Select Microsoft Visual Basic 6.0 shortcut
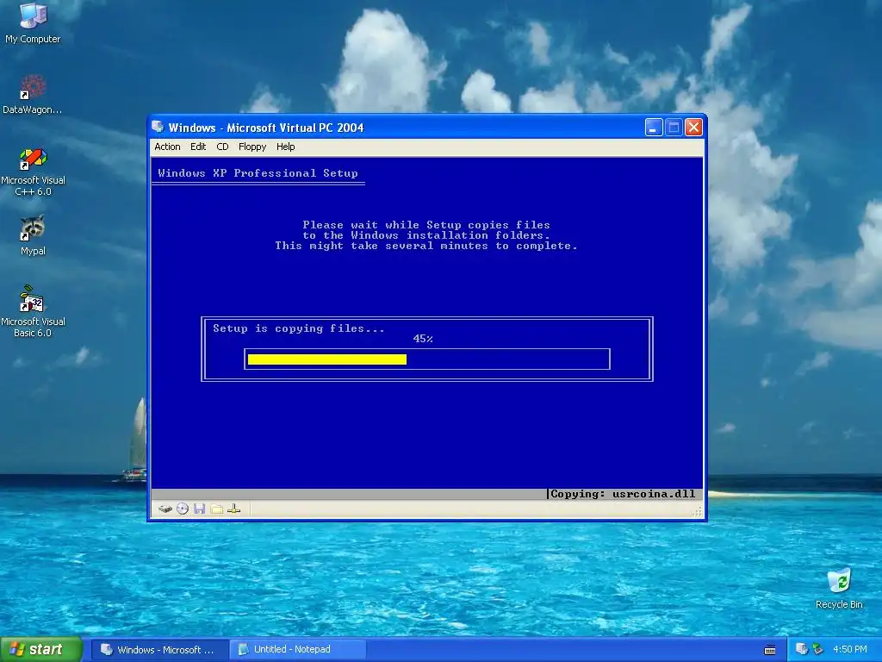The width and height of the screenshot is (882, 662). 33,311
